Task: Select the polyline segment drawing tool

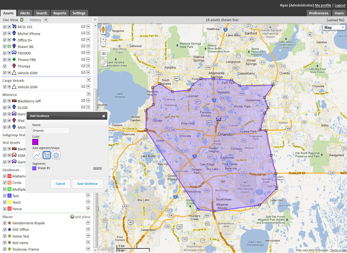Action: coord(37,155)
